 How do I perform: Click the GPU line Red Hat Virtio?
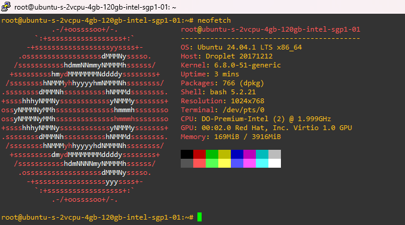(x=266, y=128)
